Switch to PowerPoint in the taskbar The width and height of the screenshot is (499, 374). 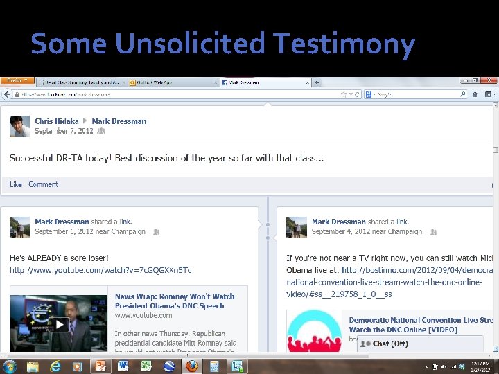[x=100, y=366]
